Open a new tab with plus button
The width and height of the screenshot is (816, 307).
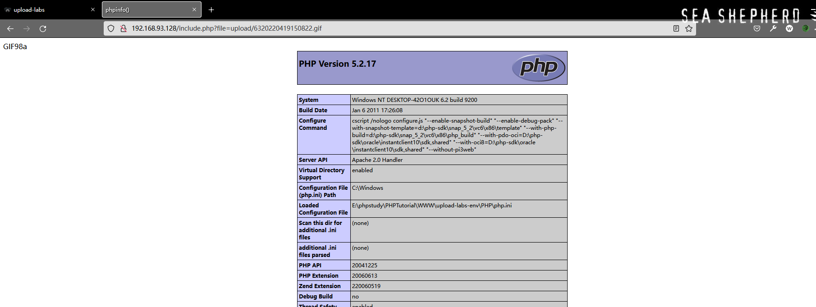tap(211, 9)
